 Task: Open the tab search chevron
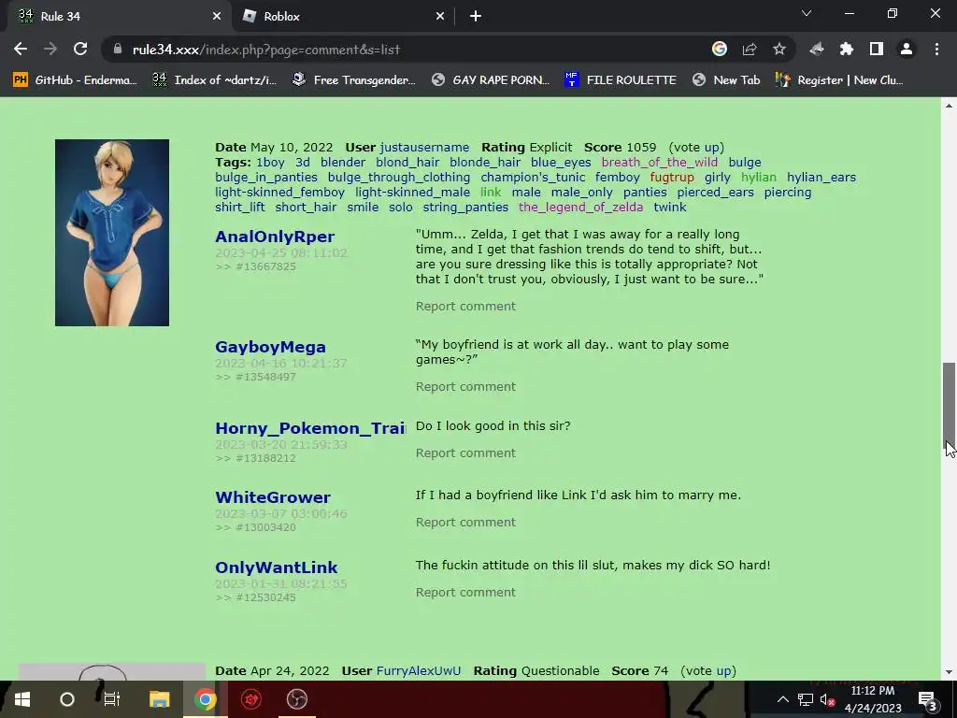807,13
